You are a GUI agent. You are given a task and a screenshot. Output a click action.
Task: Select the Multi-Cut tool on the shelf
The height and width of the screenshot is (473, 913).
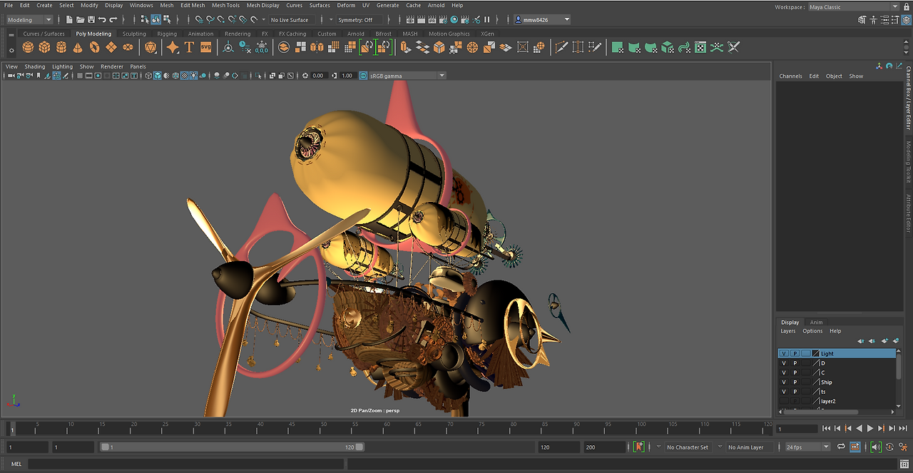(x=561, y=47)
